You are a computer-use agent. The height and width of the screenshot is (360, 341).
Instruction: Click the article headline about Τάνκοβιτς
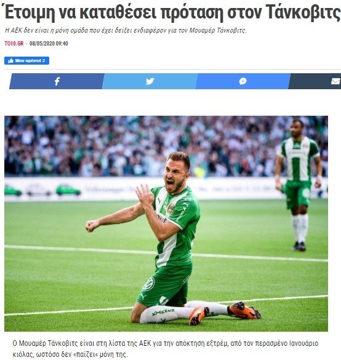tap(172, 13)
